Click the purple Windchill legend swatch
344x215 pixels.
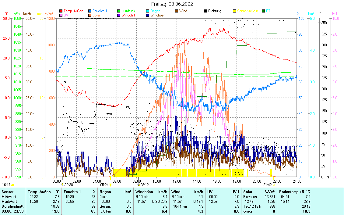[x=119, y=15]
